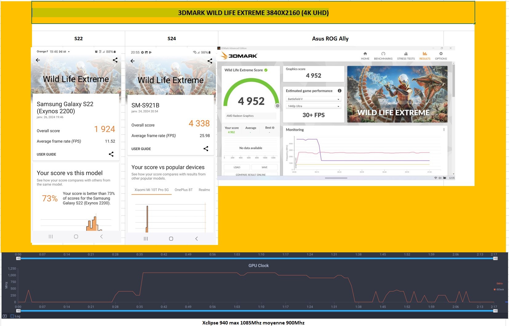Image resolution: width=509 pixels, height=326 pixels.
Task: Click the 11.52 average frame rate value
Action: pos(110,142)
